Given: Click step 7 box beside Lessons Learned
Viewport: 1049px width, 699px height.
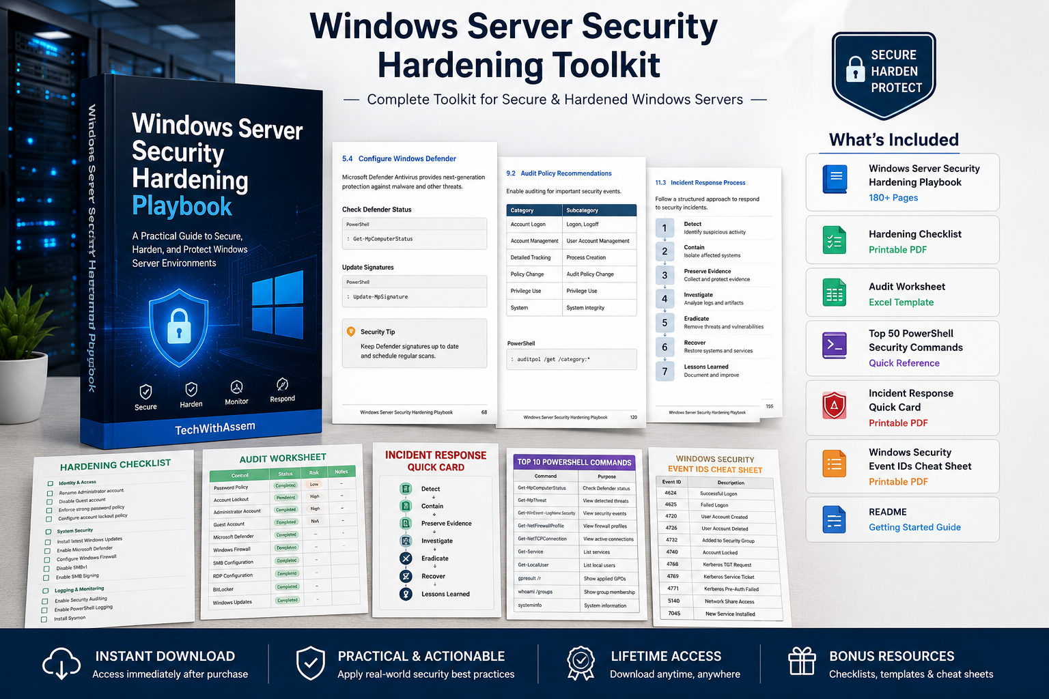Looking at the screenshot, I should [x=665, y=371].
